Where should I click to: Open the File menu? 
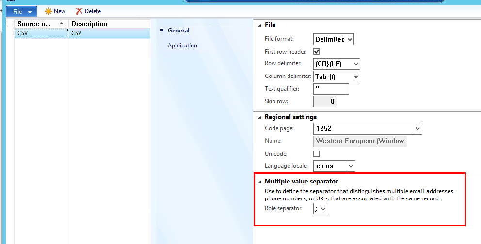(22, 12)
